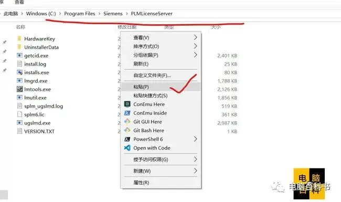This screenshot has height=202, width=341.
Task: Select the file name splm6.lic
Action: pos(34,114)
